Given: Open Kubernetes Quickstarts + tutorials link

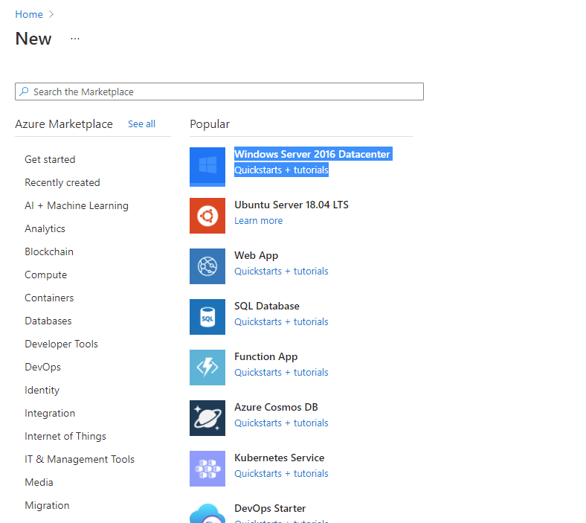Looking at the screenshot, I should tap(281, 474).
